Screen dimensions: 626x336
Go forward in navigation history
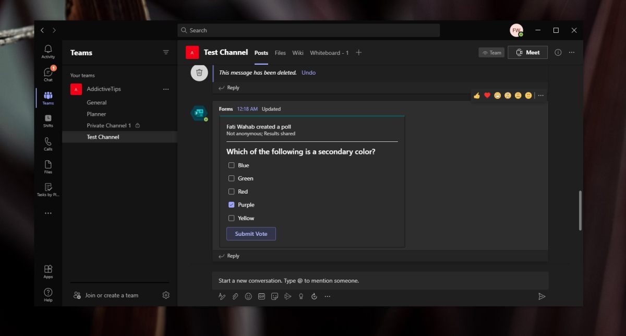54,30
